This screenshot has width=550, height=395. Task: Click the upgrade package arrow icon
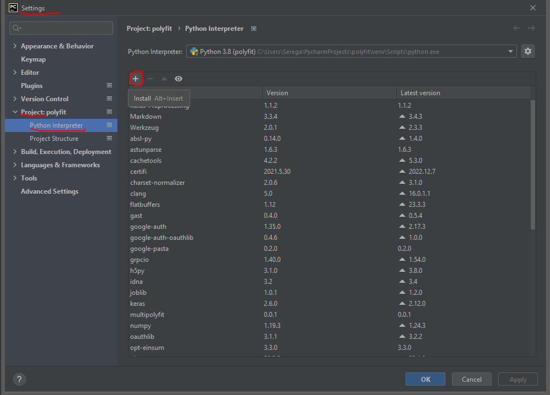(x=164, y=79)
